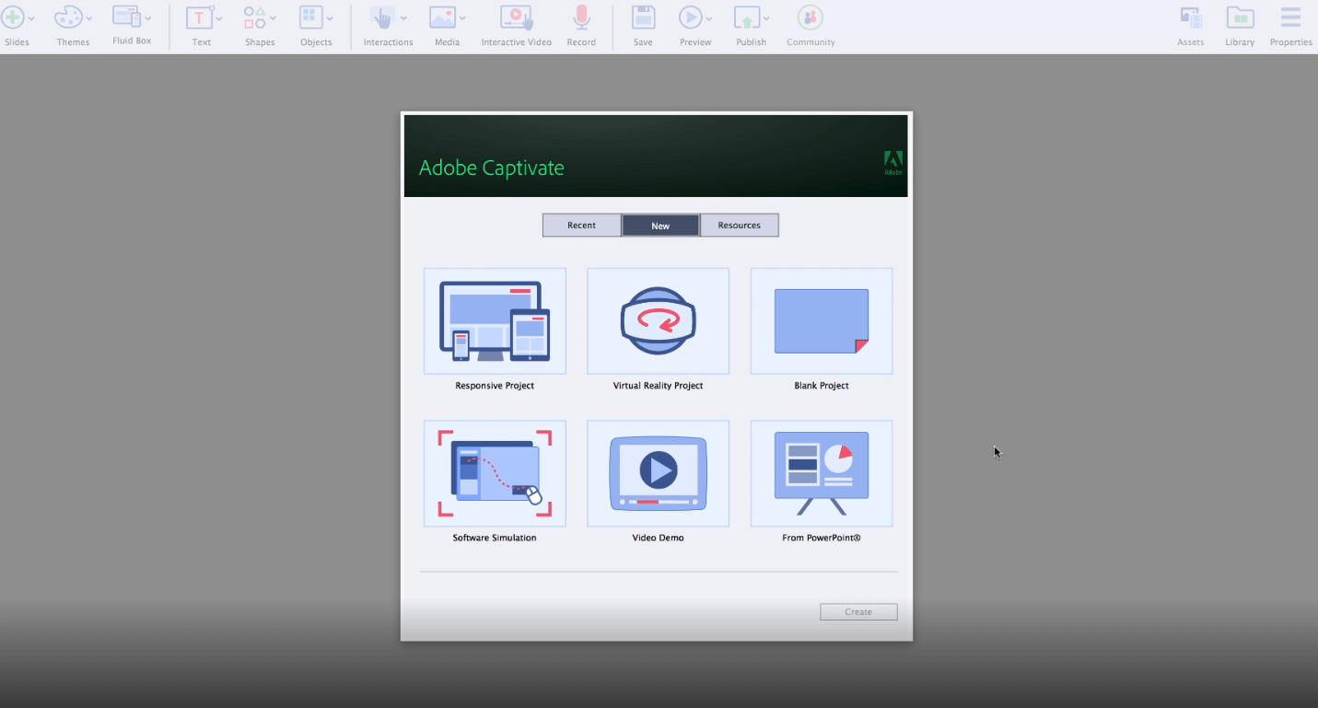Select the Responsive Project thumbnail
This screenshot has width=1318, height=708.
[495, 321]
